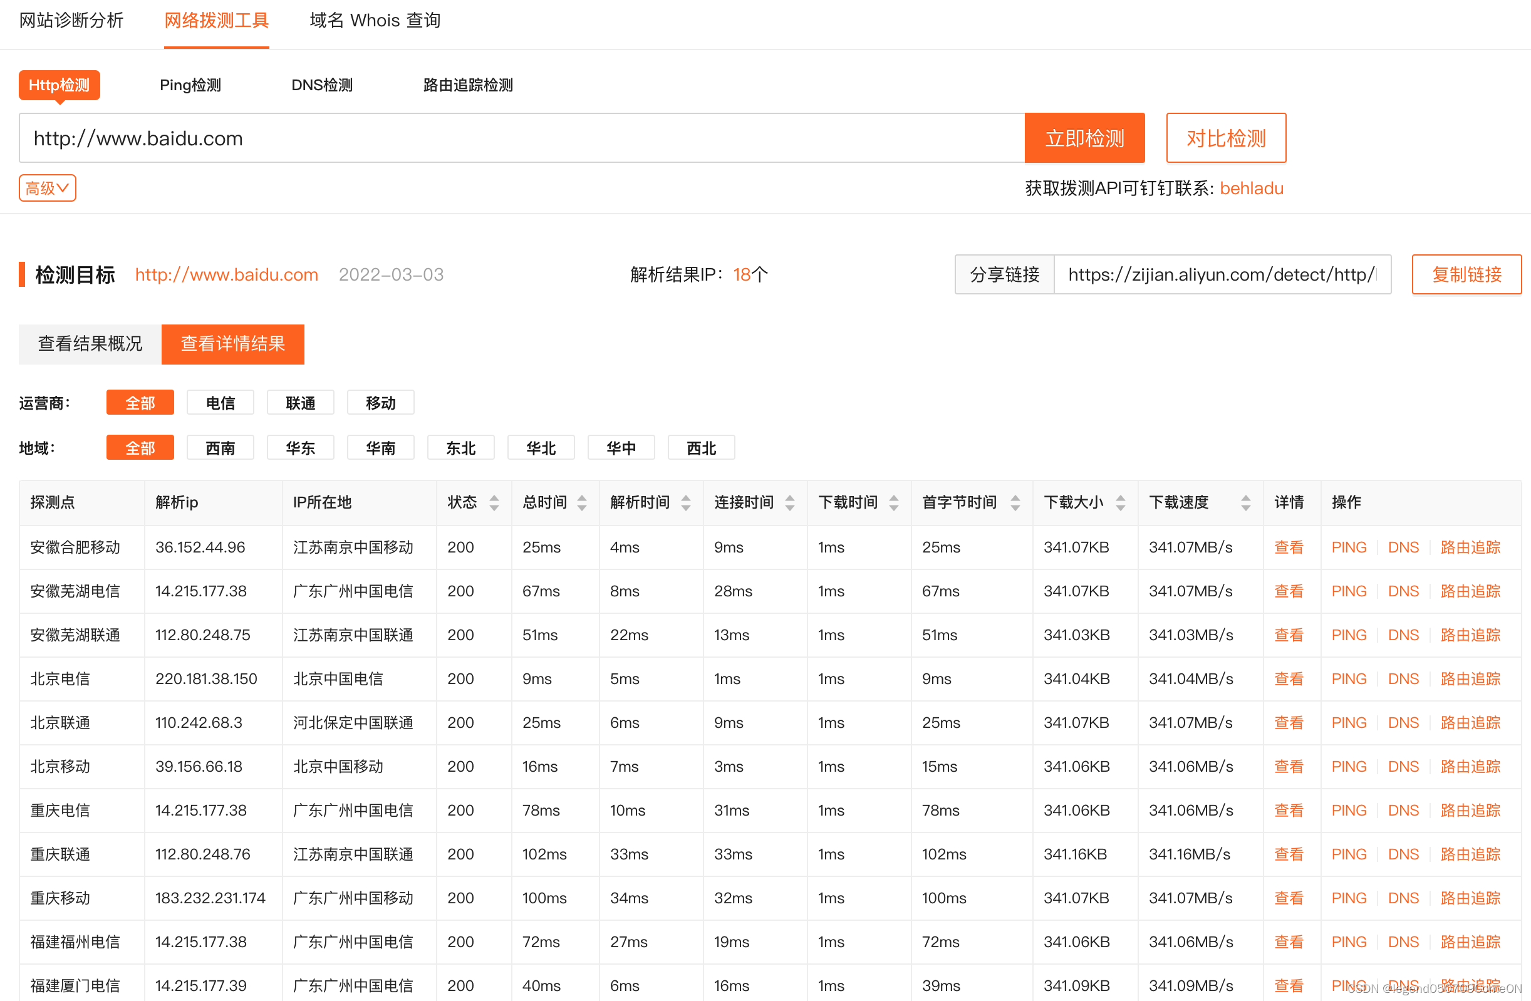Image resolution: width=1531 pixels, height=1001 pixels.
Task: Open 查看 details for 北京电信 row
Action: coord(1289,678)
